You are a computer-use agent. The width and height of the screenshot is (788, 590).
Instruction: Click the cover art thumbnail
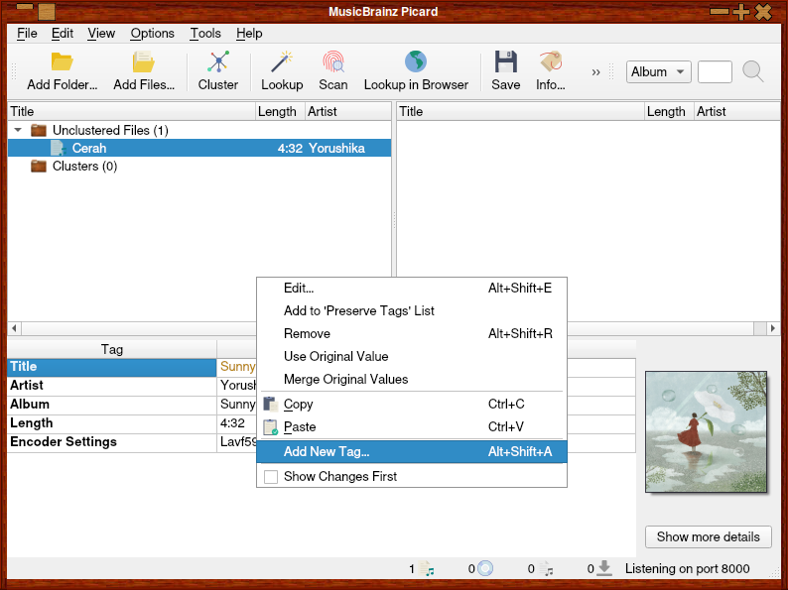[705, 431]
